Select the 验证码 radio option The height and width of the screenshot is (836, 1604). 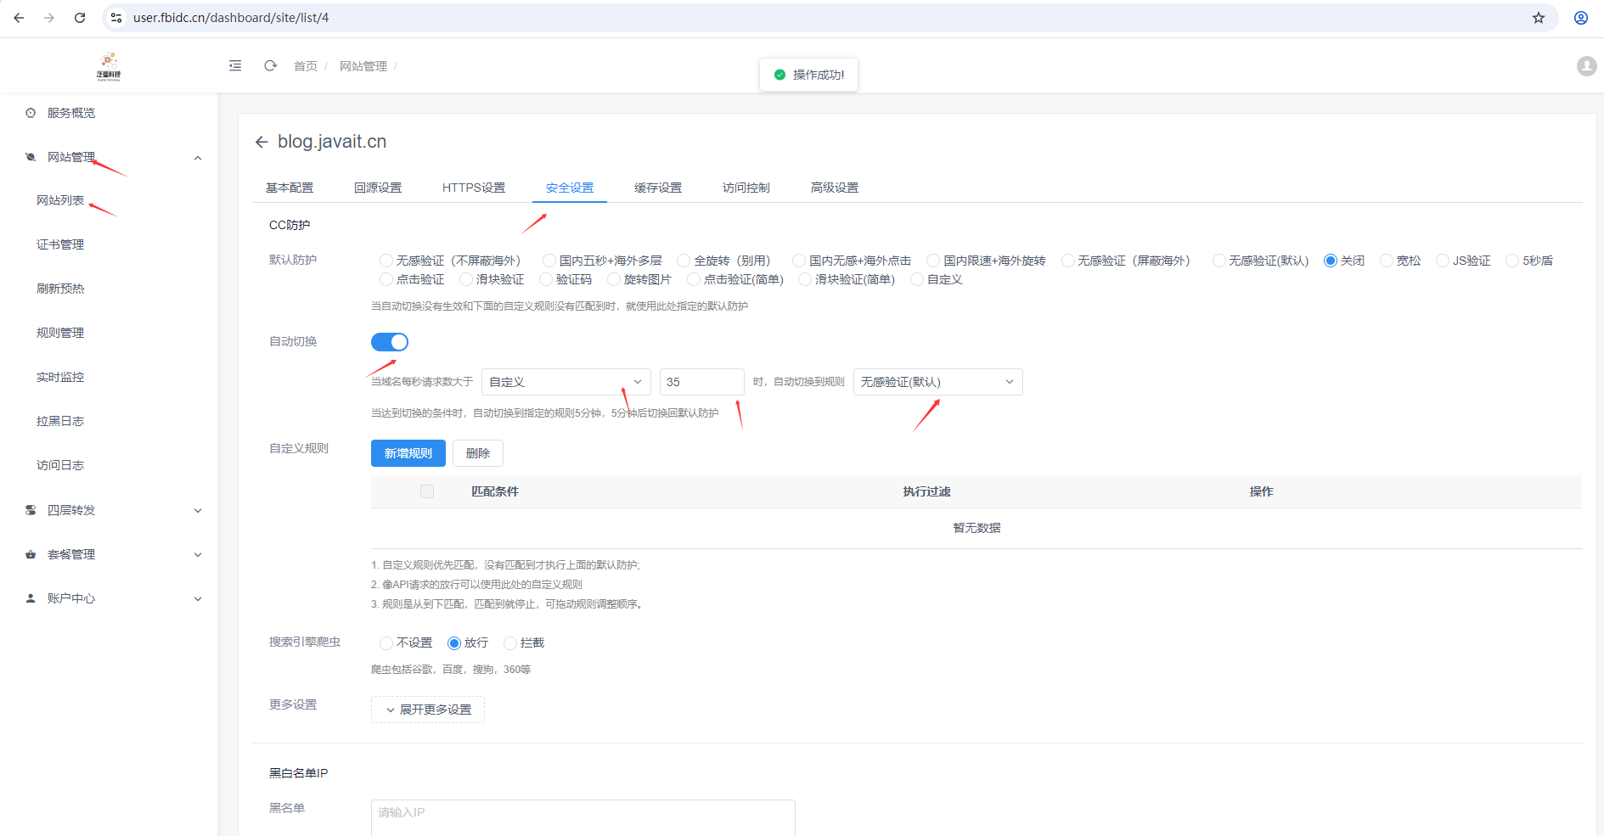[546, 279]
